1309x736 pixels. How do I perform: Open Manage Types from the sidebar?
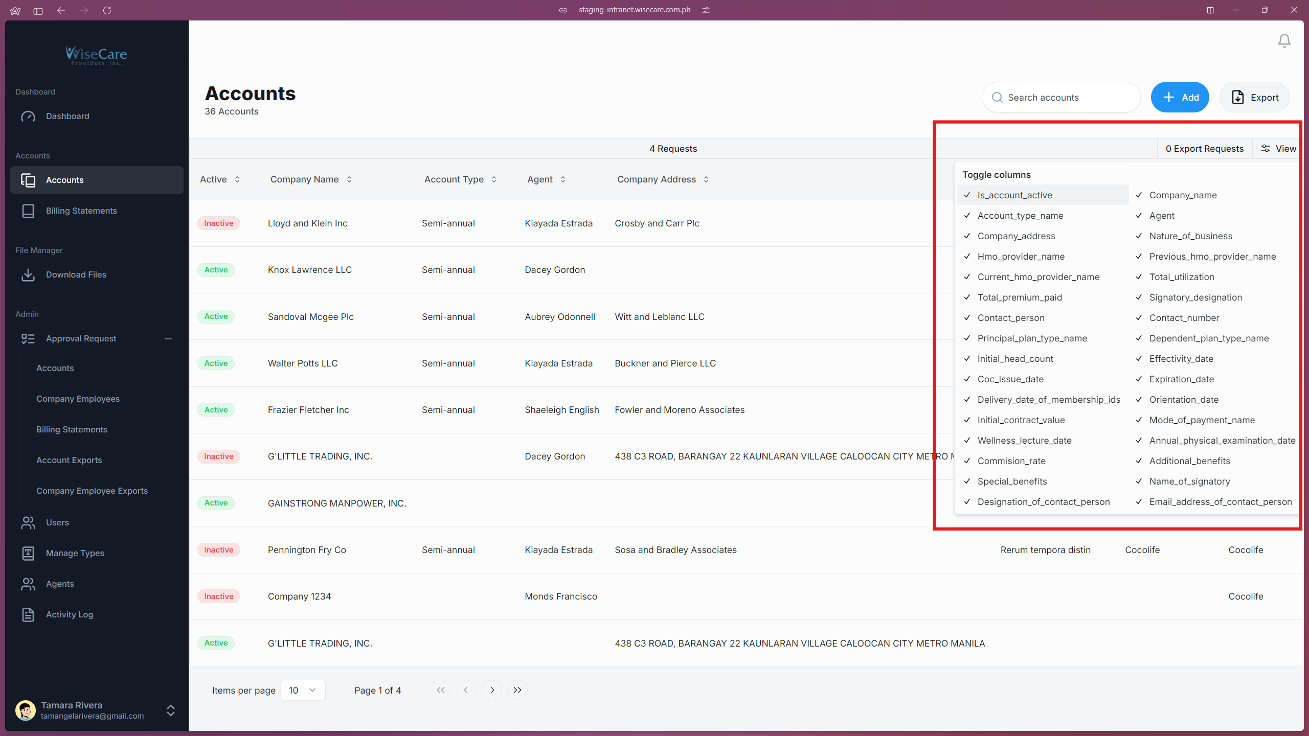coord(75,553)
